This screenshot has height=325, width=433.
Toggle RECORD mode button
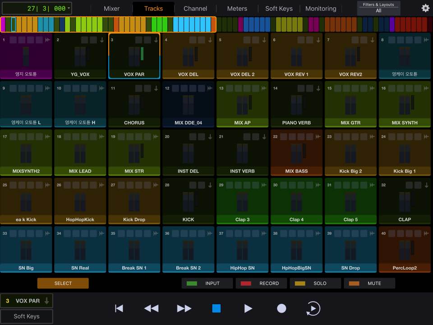pyautogui.click(x=261, y=283)
